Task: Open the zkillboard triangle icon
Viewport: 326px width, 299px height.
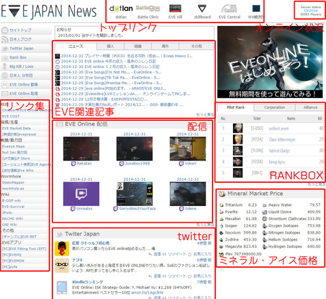Action: 202,9
